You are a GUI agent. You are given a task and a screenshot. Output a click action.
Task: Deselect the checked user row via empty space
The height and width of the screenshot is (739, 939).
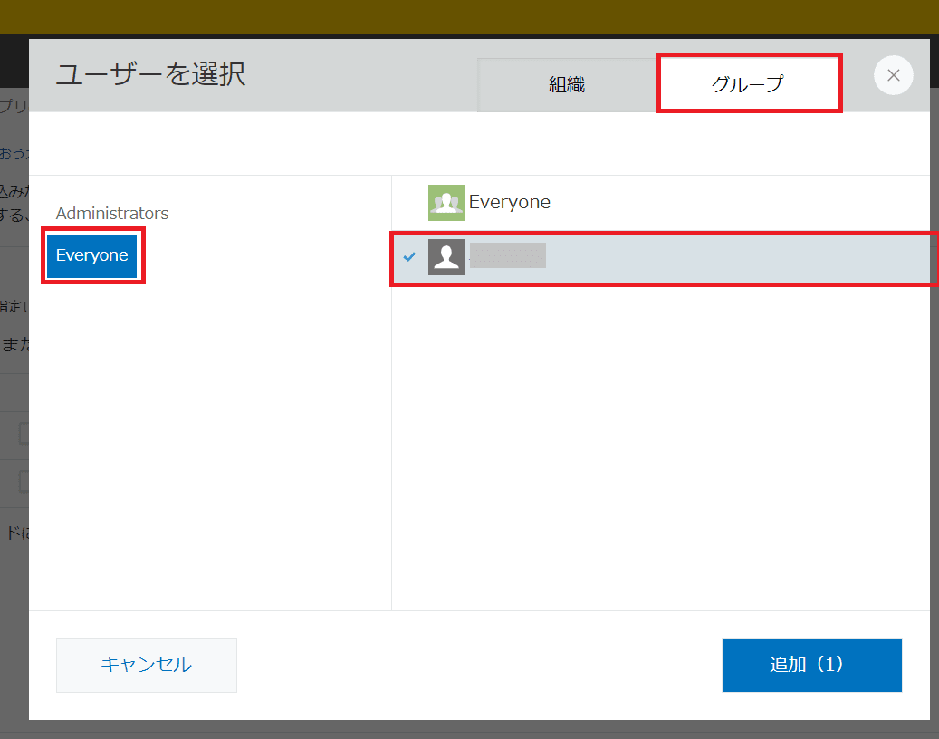coord(724,258)
